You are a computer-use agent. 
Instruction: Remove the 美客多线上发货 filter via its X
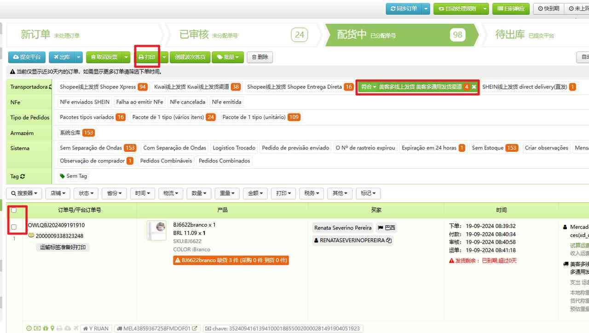coord(474,86)
